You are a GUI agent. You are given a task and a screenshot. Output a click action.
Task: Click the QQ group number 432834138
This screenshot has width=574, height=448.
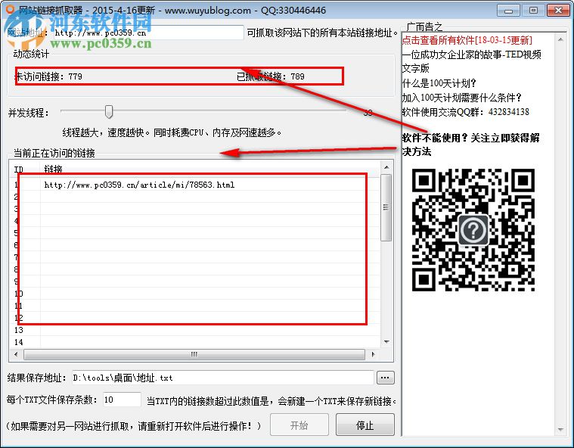click(508, 112)
